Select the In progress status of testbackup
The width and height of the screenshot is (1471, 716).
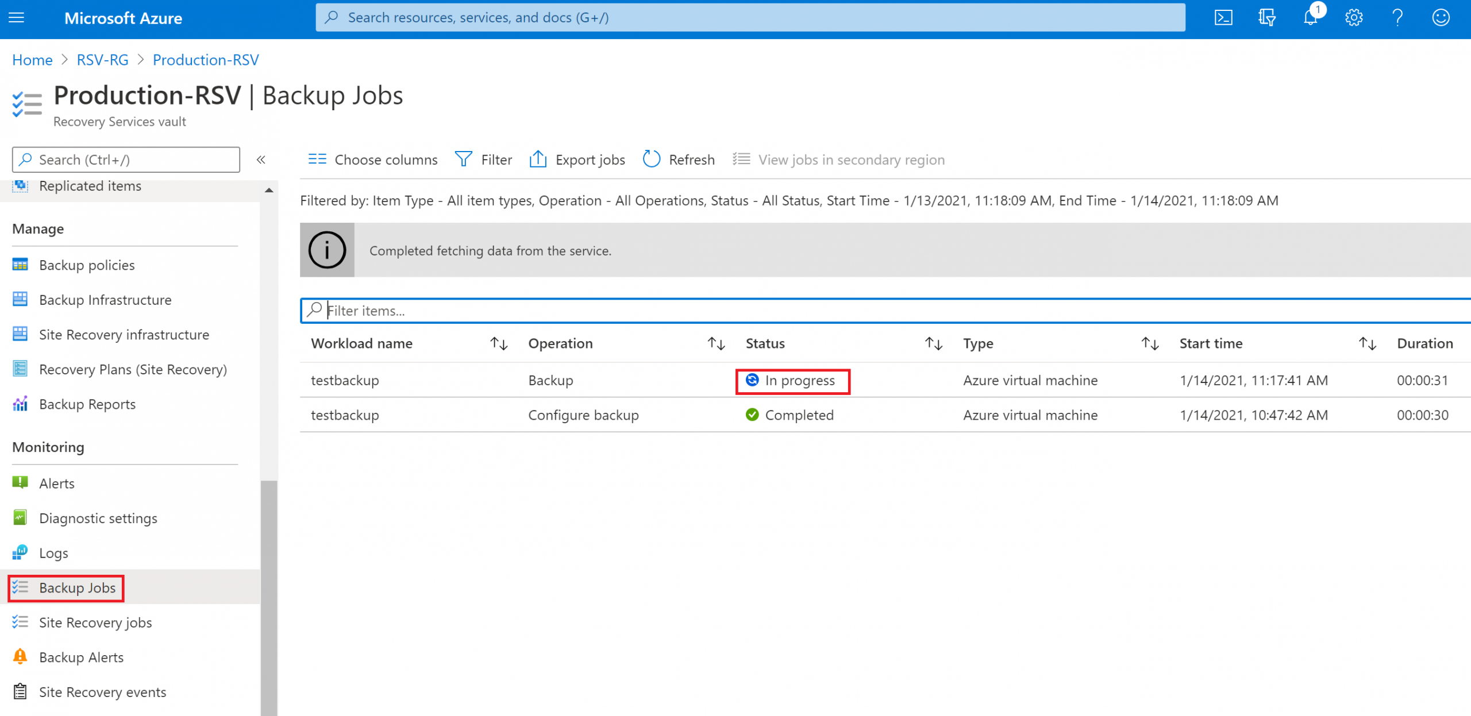792,380
